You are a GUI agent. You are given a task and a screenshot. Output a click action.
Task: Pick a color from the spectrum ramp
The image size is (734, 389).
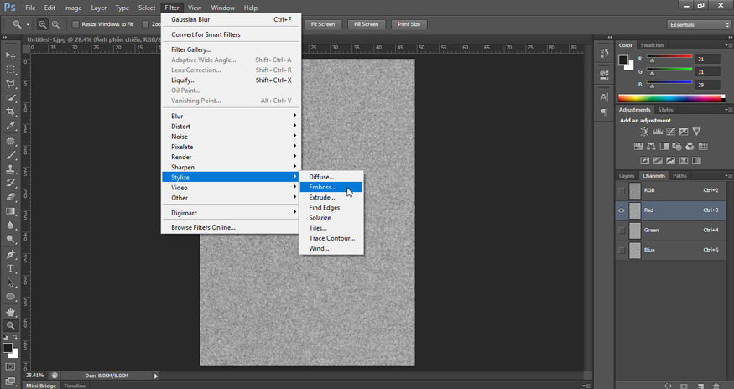click(x=671, y=98)
